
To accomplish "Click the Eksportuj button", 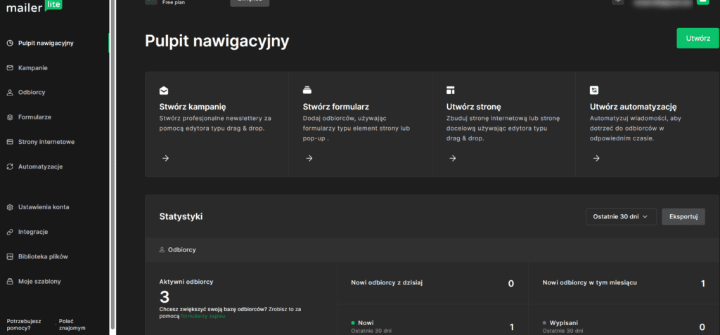I will (x=683, y=216).
